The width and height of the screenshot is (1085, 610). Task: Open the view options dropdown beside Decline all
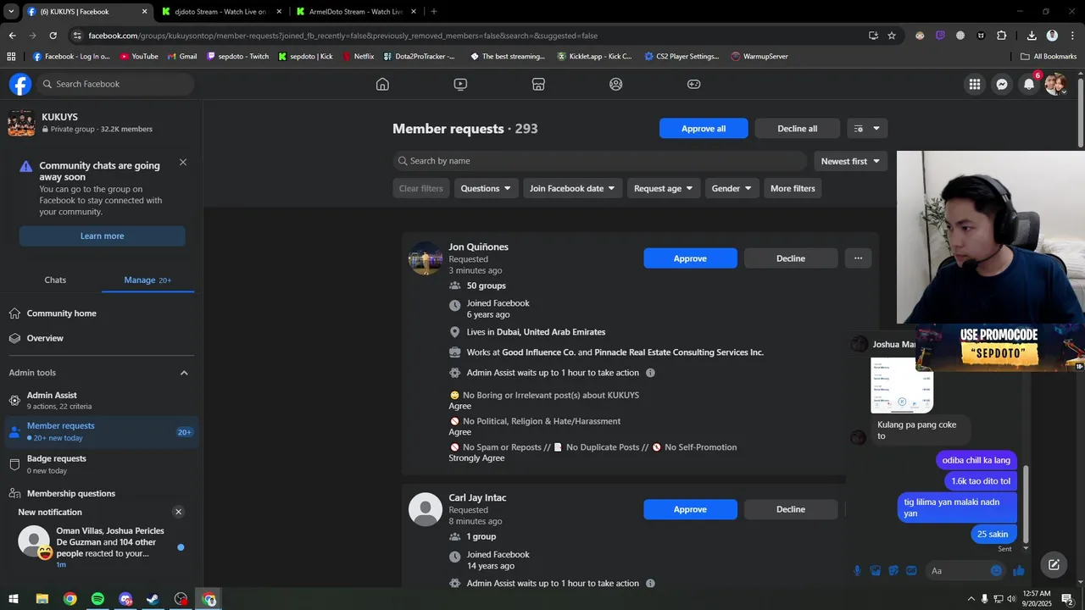click(867, 129)
